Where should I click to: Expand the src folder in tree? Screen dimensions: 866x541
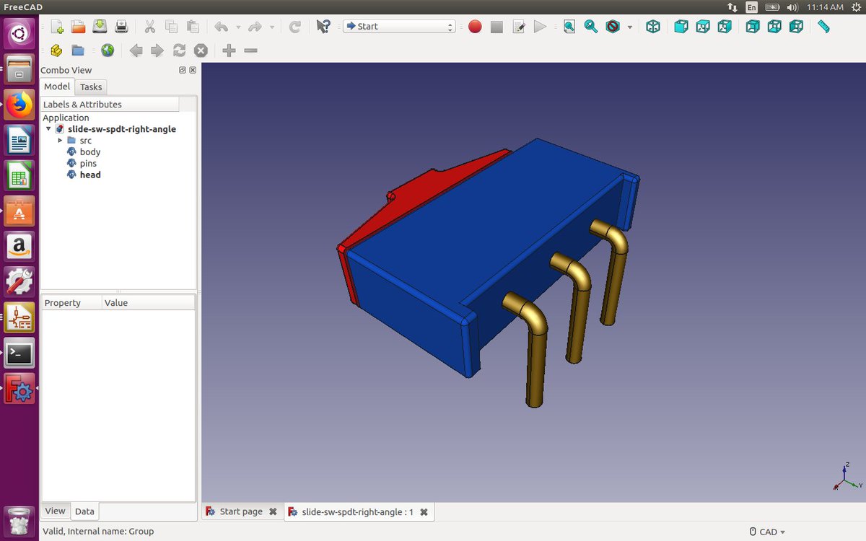click(x=61, y=141)
